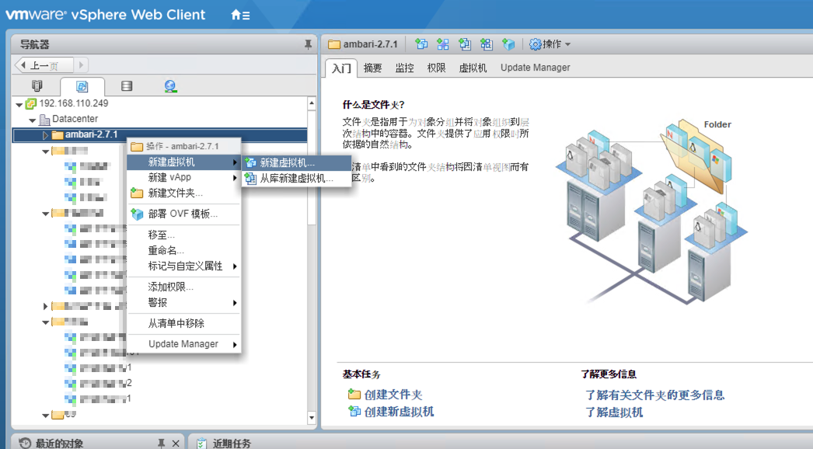Screen dimensions: 813x449
Task: Open the Hosts and Clusters navigator tab
Action: point(37,86)
